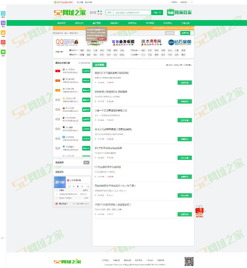
Task: Select Illusion Freestyle song row
Action: point(72,198)
